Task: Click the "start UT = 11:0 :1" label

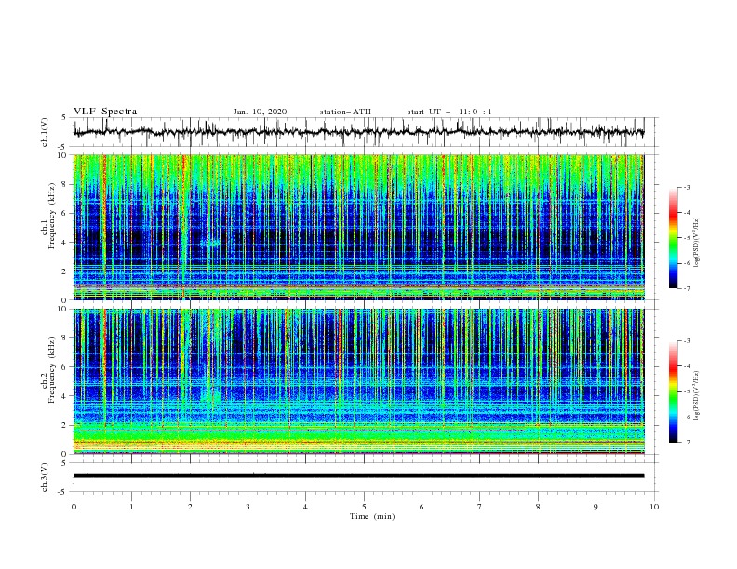Action: 449,112
